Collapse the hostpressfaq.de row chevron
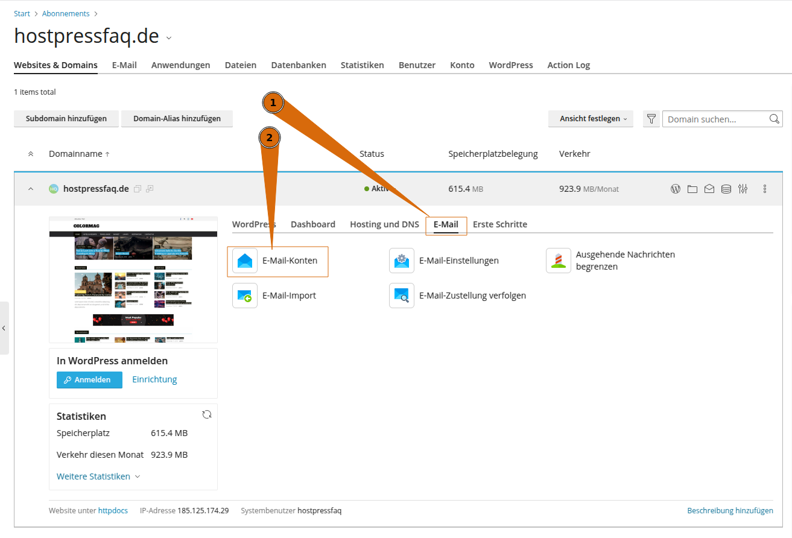Screen dimensions: 792x538 coord(31,189)
